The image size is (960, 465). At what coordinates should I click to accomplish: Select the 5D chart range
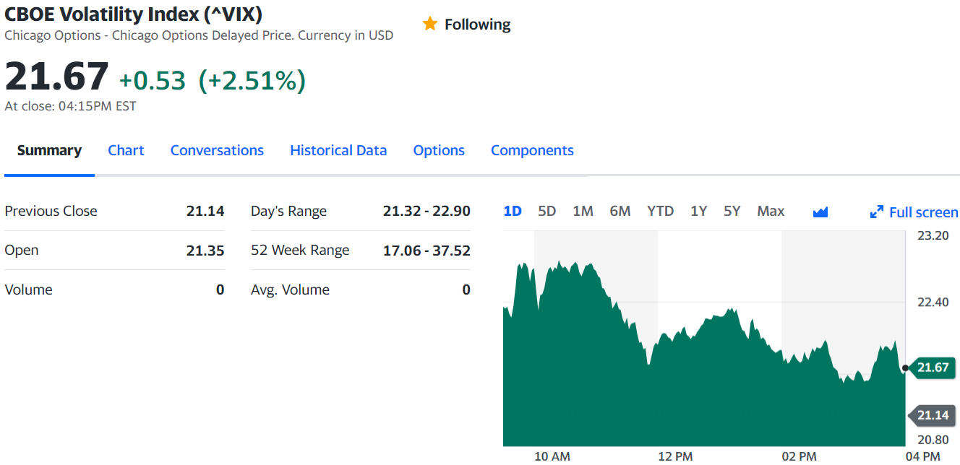[x=547, y=212]
